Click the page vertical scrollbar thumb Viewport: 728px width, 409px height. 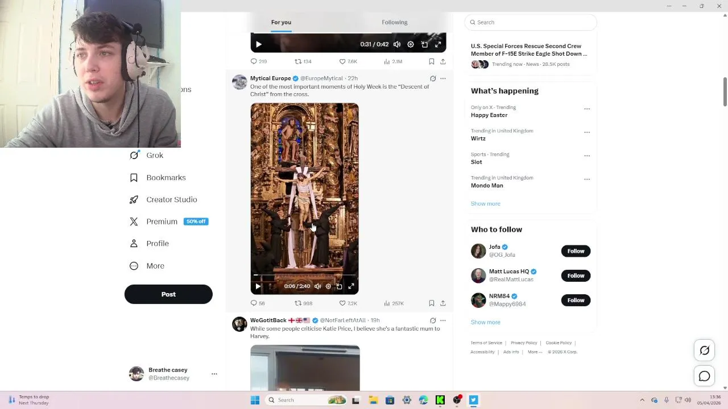725,91
